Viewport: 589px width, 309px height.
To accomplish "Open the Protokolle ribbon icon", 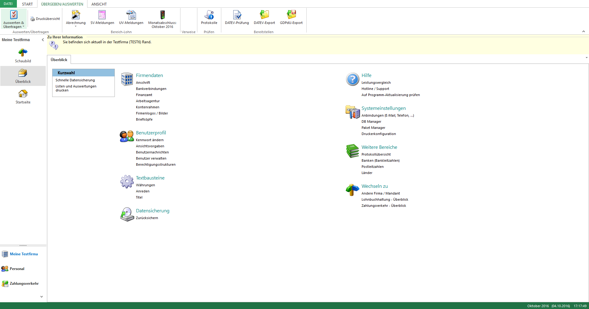I will pyautogui.click(x=209, y=15).
